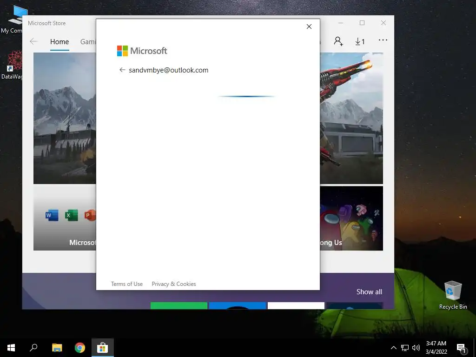476x357 pixels.
Task: Switch to the Gaming tab in Store
Action: [x=88, y=41]
